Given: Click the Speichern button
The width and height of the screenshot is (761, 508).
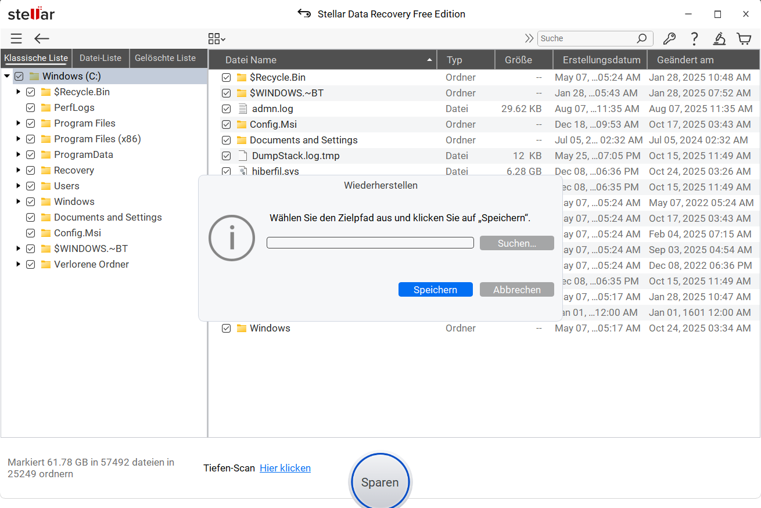Looking at the screenshot, I should [435, 290].
